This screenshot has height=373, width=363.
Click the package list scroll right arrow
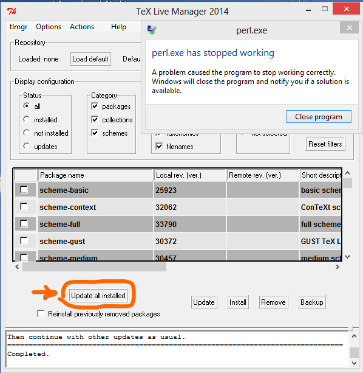[x=337, y=267]
